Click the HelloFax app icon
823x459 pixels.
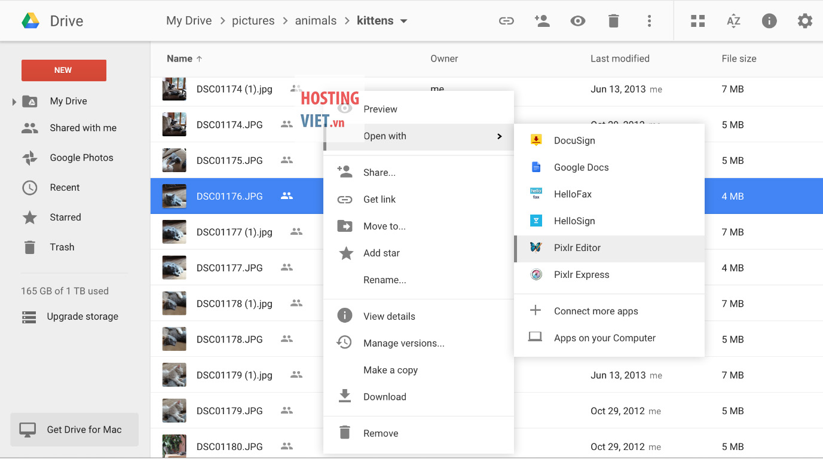pyautogui.click(x=536, y=194)
